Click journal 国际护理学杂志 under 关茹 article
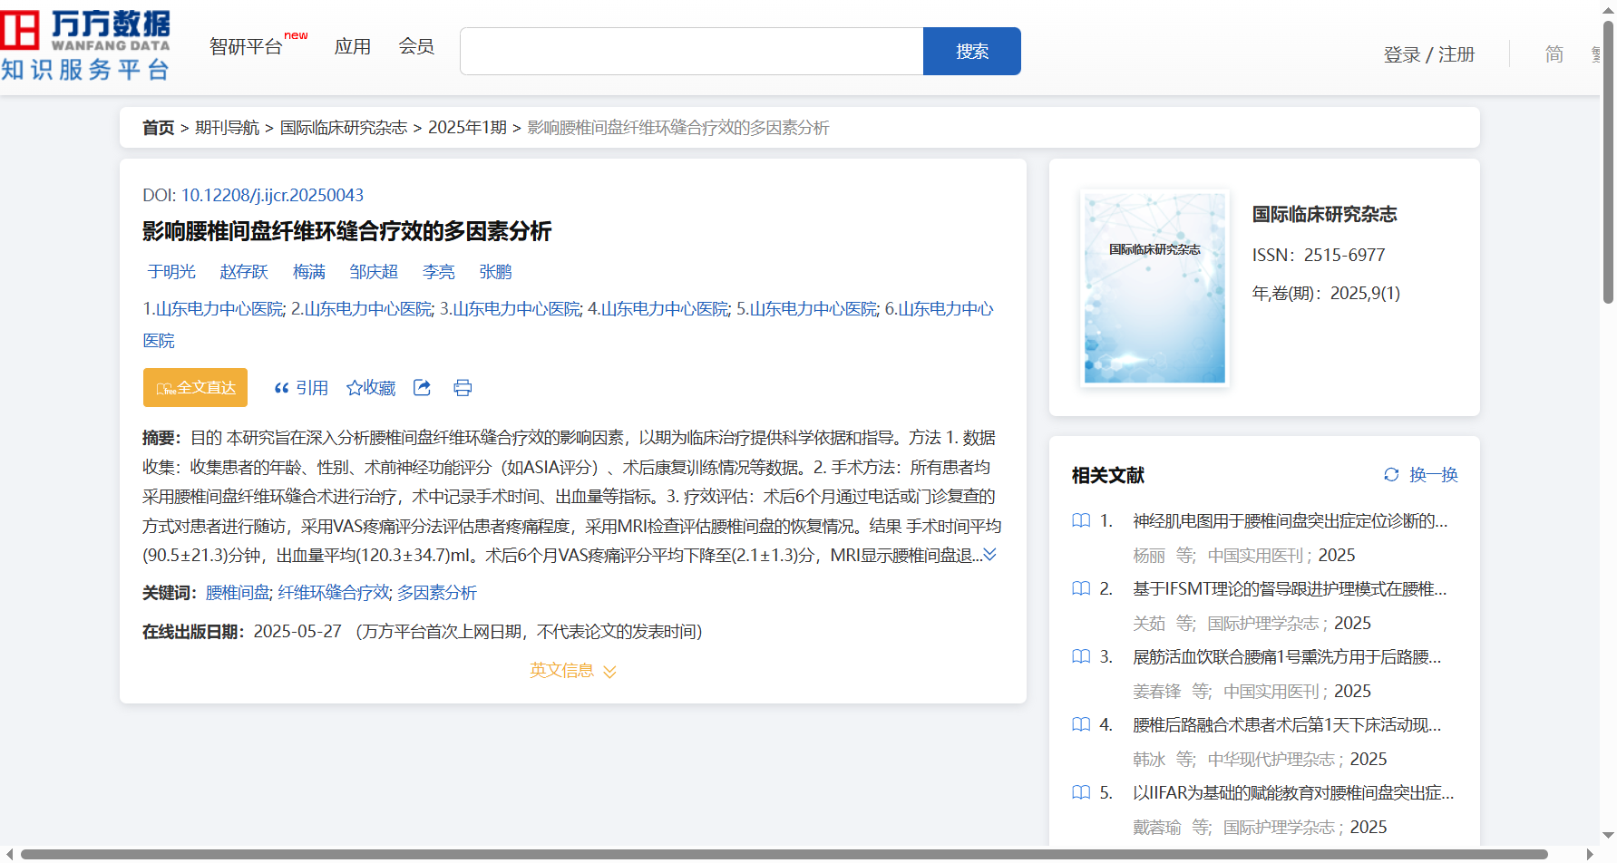The height and width of the screenshot is (863, 1617). pos(1263,623)
